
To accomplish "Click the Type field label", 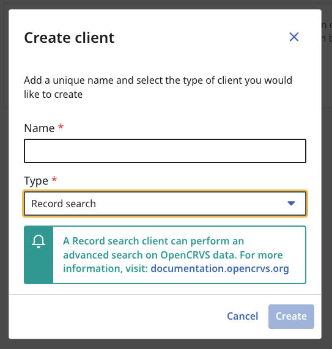I will [36, 181].
